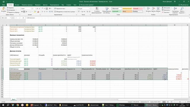
Task: Apply the Вывод (Output) cell style
Action: [138, 11]
